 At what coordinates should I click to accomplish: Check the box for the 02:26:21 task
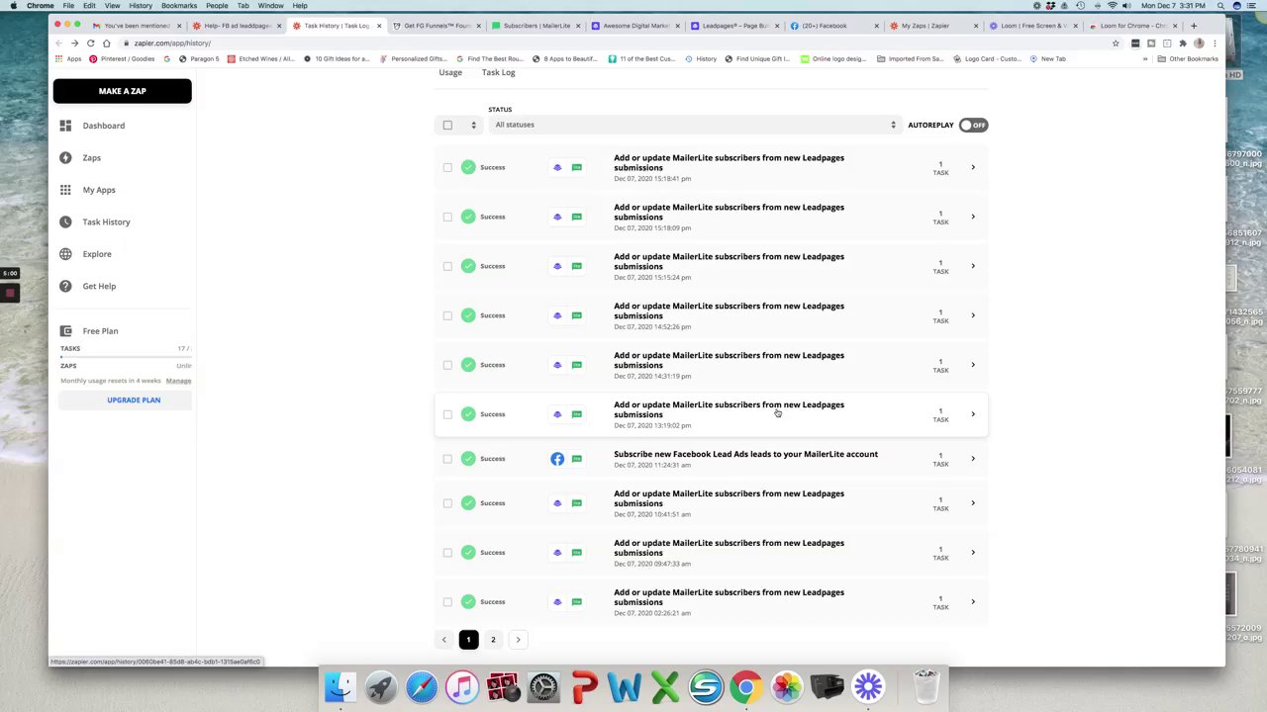click(447, 602)
